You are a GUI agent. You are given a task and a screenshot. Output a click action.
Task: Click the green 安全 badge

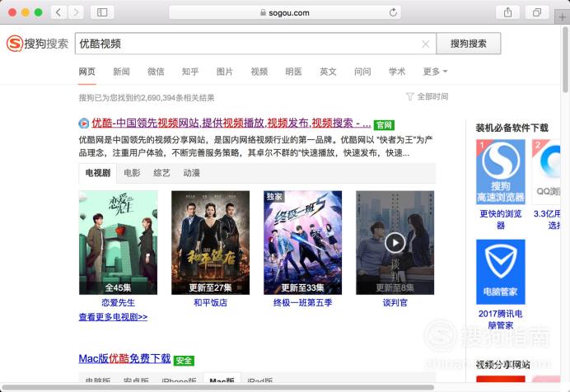click(x=184, y=361)
